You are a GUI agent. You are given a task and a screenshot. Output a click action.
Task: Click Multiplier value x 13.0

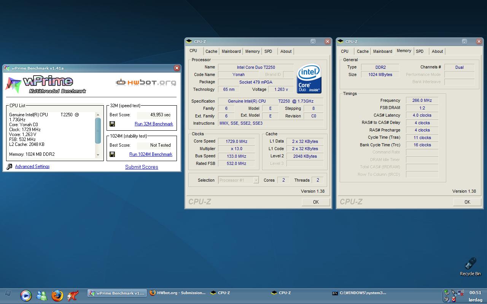coord(236,149)
